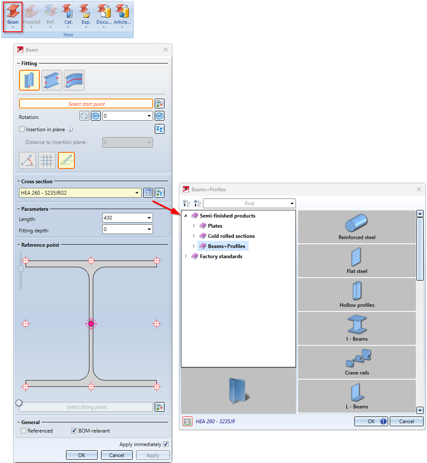427x463 pixels.
Task: Click the flip insertion direction icon
Action: point(159,129)
